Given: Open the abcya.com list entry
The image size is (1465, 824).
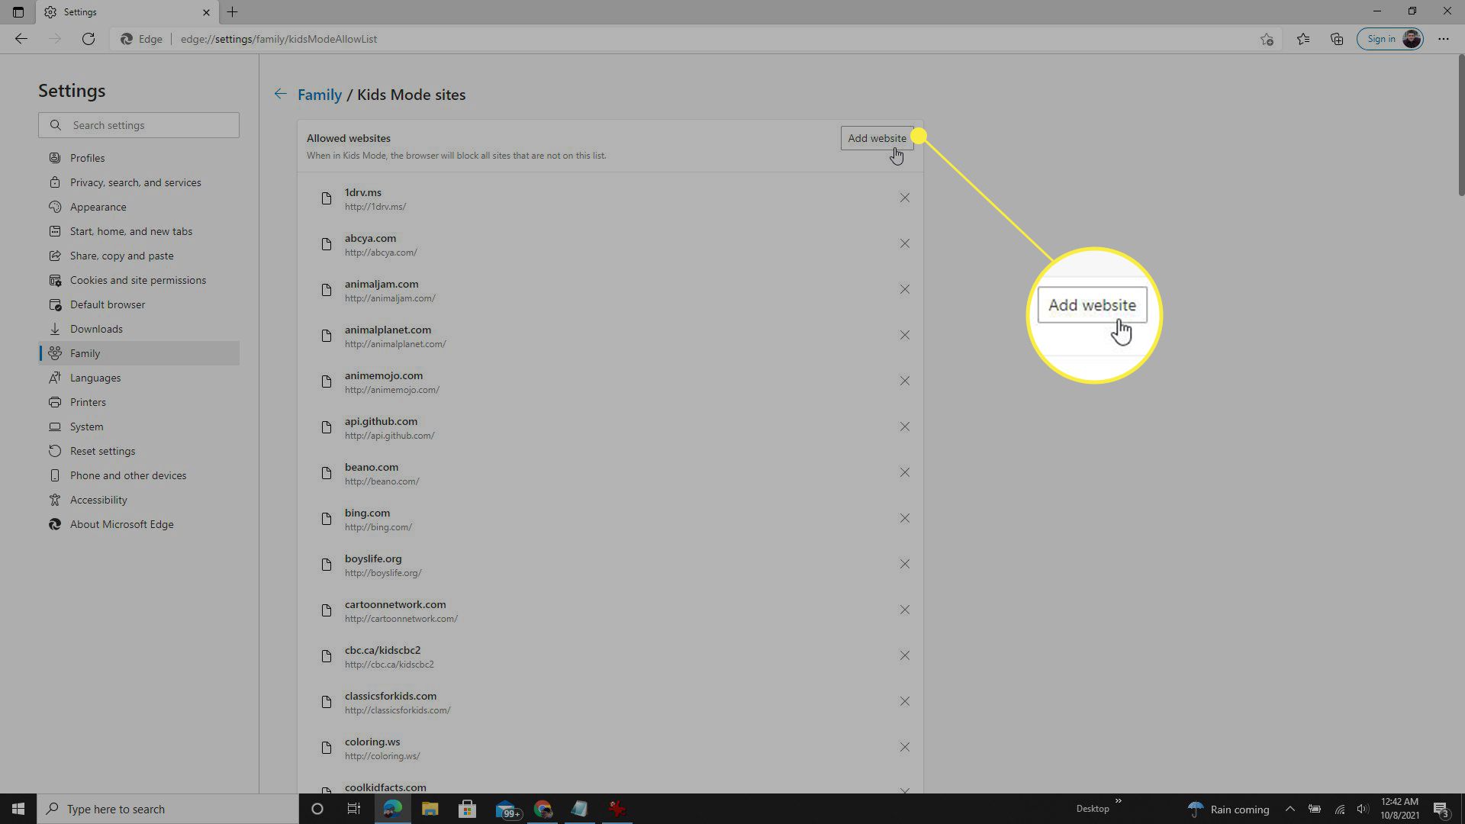Looking at the screenshot, I should 610,244.
